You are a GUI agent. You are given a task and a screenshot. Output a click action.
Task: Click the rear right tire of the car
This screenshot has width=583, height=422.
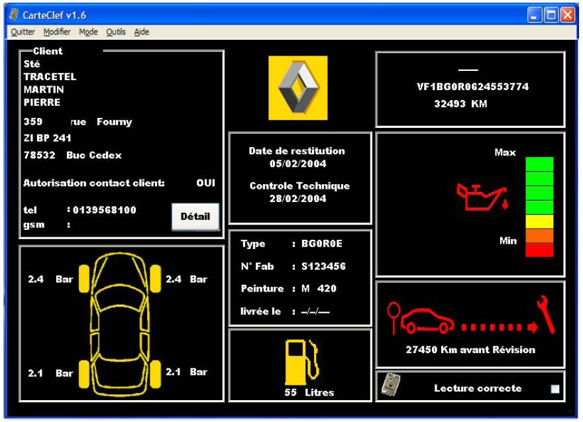156,374
